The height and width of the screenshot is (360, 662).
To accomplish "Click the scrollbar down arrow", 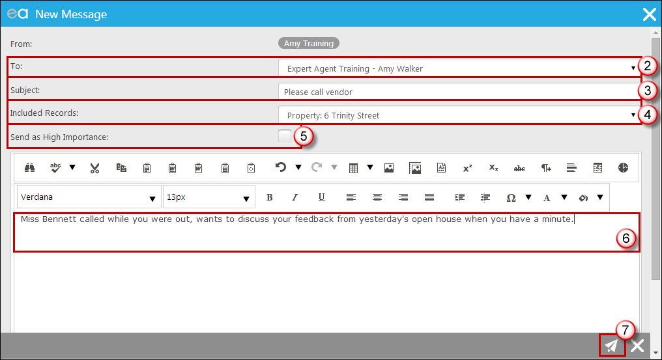I will (x=655, y=353).
